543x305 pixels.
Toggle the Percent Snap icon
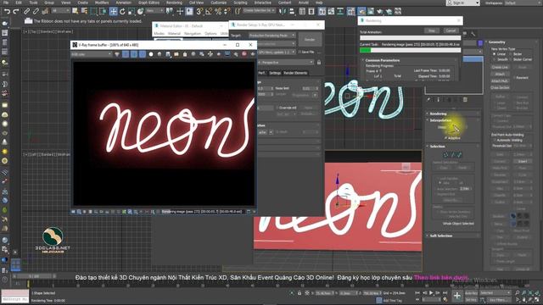(x=218, y=11)
